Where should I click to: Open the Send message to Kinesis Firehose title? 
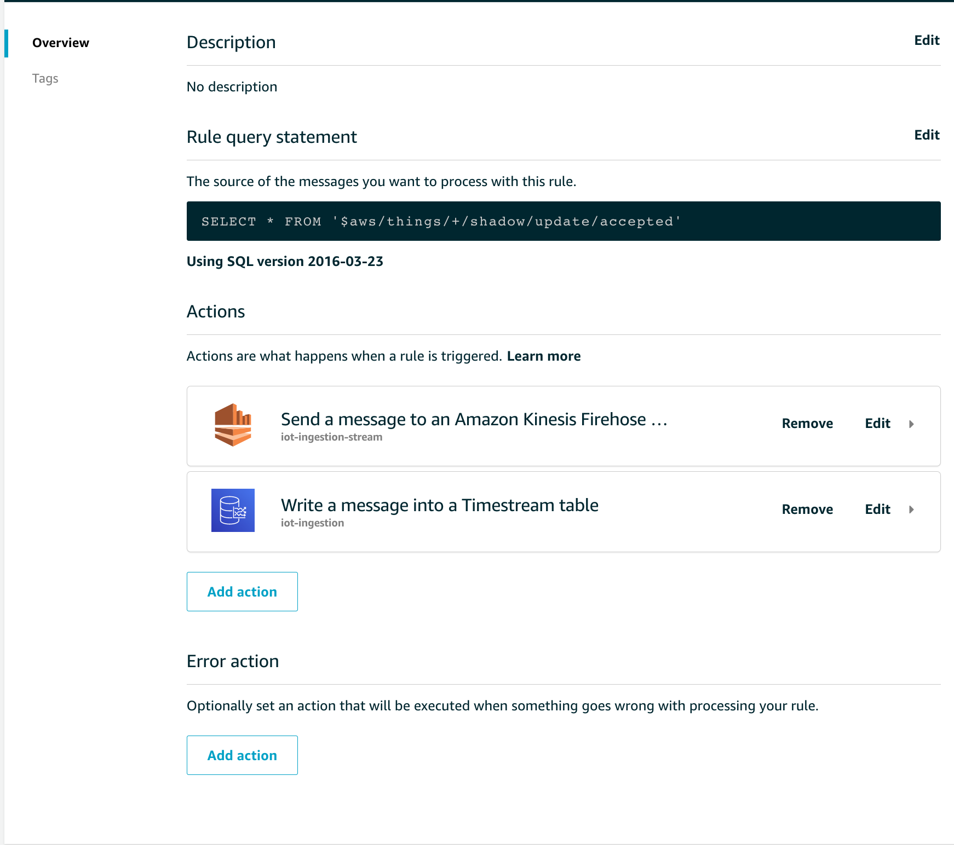[x=474, y=419]
